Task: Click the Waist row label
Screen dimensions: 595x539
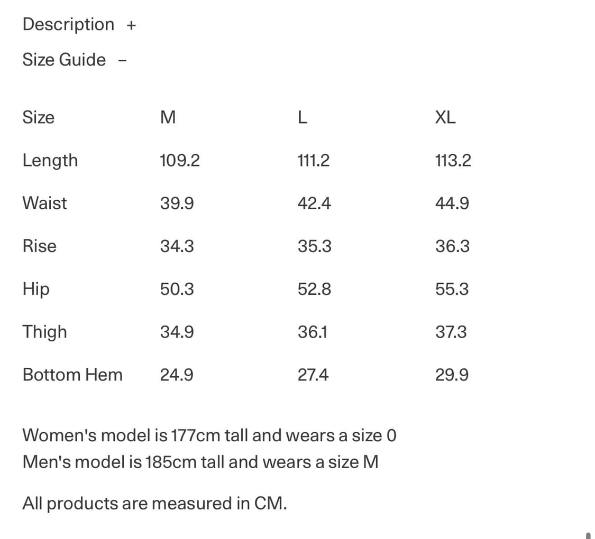Action: (x=45, y=203)
